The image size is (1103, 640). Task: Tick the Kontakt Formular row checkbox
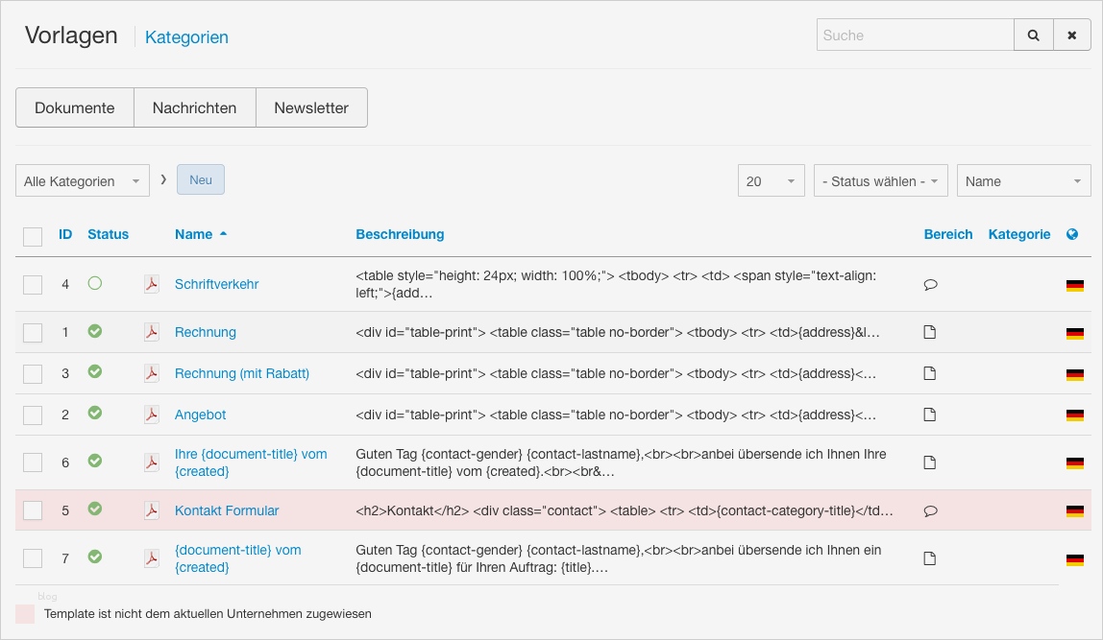click(33, 511)
